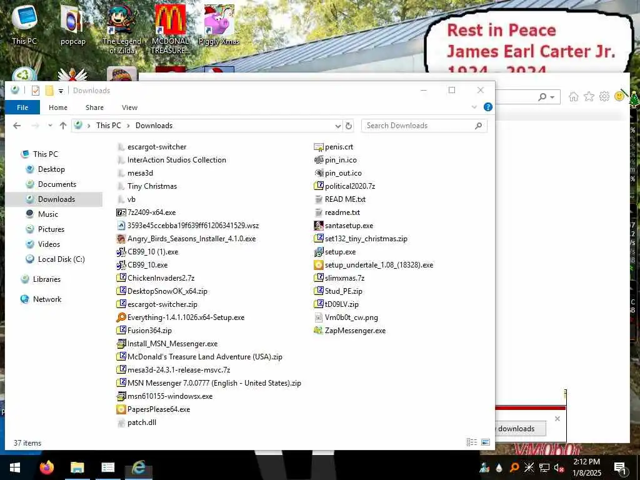Open the popcap desktop shortcut

tap(72, 24)
